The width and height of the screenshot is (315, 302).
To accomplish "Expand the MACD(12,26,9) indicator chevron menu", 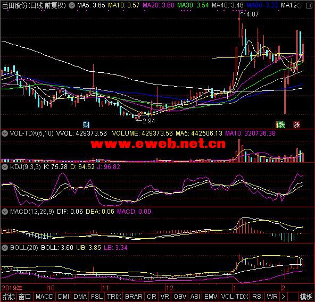I will (5, 212).
